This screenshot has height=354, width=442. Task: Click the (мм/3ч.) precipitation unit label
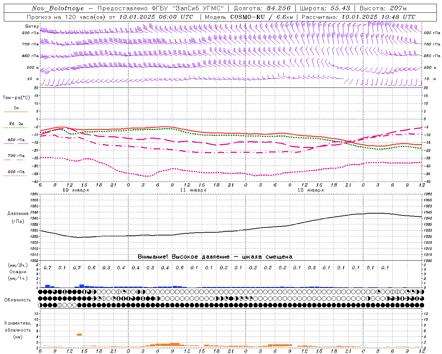point(18,265)
